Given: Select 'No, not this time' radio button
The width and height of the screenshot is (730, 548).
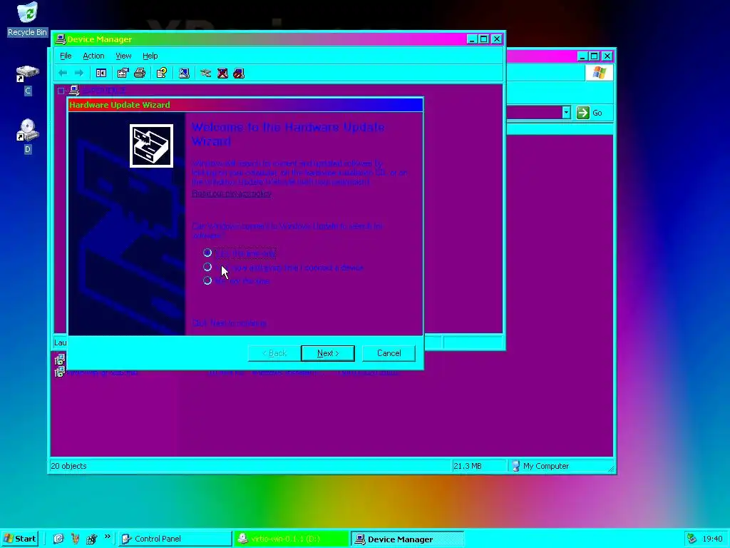Looking at the screenshot, I should click(x=207, y=280).
